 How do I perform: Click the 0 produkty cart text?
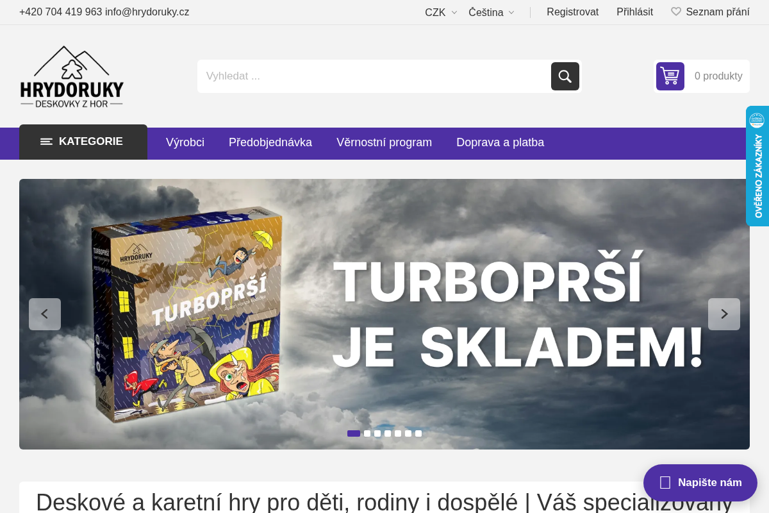tap(718, 76)
